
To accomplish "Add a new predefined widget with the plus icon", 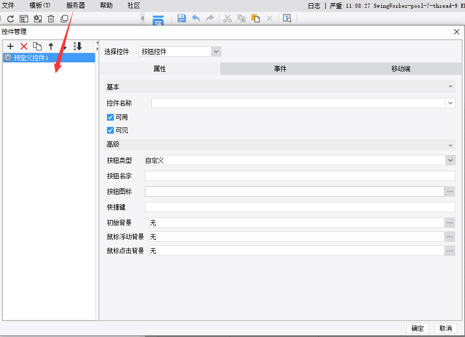I will pos(10,46).
